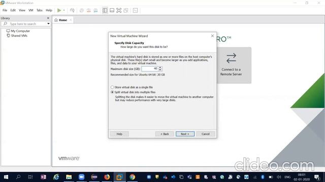Click the Unity mode icon
Viewport: 325px width, 182px height.
coord(126,10)
